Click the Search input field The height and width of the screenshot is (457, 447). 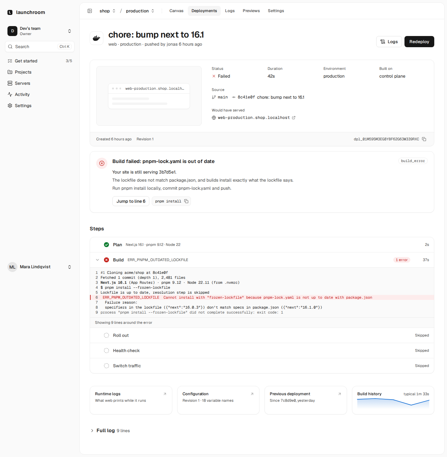(40, 47)
